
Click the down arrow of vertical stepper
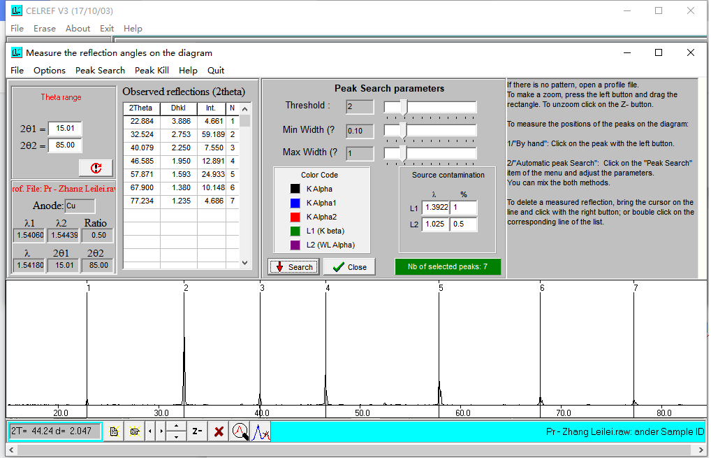pos(176,437)
